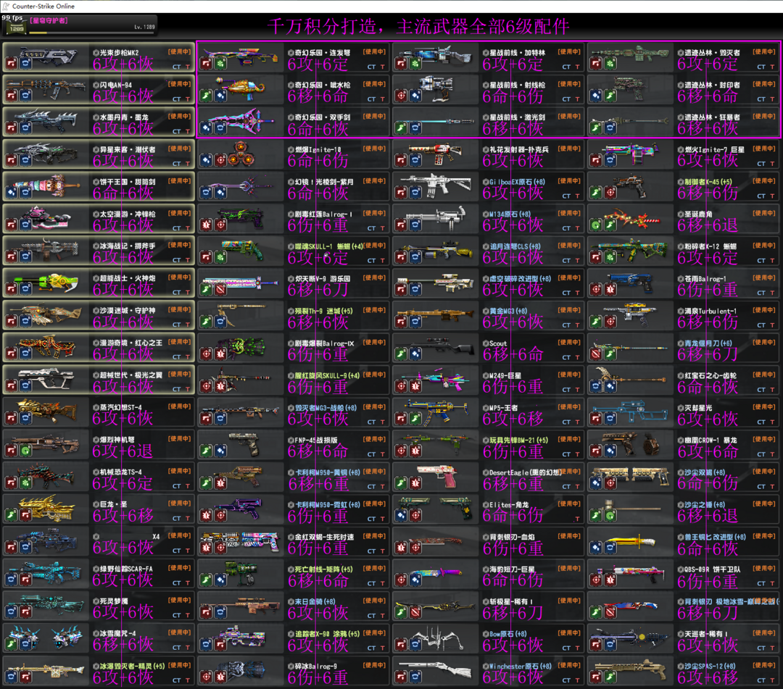This screenshot has width=783, height=689.
Task: Click red slashed-circle icon on 炽天断V-9 游乐园
Action: click(220, 289)
